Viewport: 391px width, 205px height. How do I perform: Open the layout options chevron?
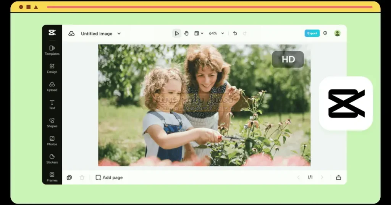(x=202, y=33)
